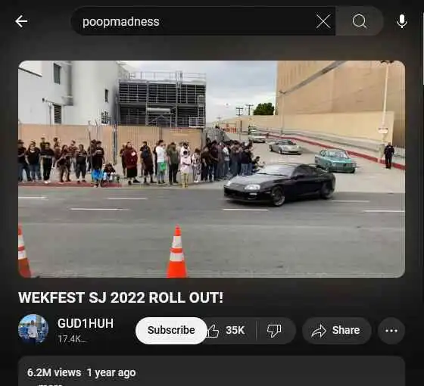Viewport: 424px width, 386px height.
Task: Open the three-dot more actions menu
Action: [x=391, y=331]
